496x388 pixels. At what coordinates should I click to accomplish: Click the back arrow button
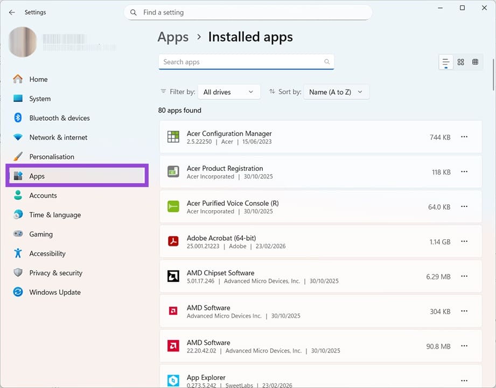coord(12,12)
